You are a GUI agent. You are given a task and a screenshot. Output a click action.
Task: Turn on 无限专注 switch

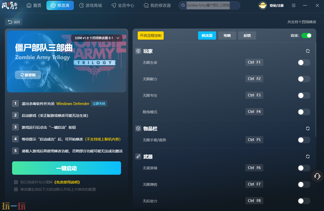pyautogui.click(x=304, y=95)
